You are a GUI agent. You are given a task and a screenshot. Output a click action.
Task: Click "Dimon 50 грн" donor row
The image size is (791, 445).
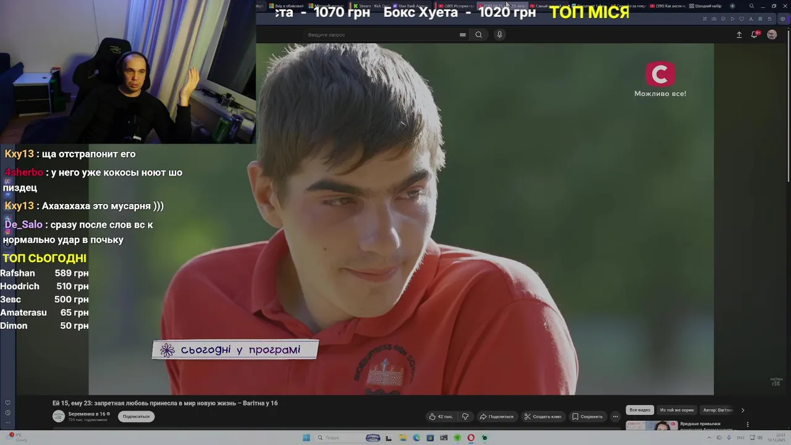point(44,326)
